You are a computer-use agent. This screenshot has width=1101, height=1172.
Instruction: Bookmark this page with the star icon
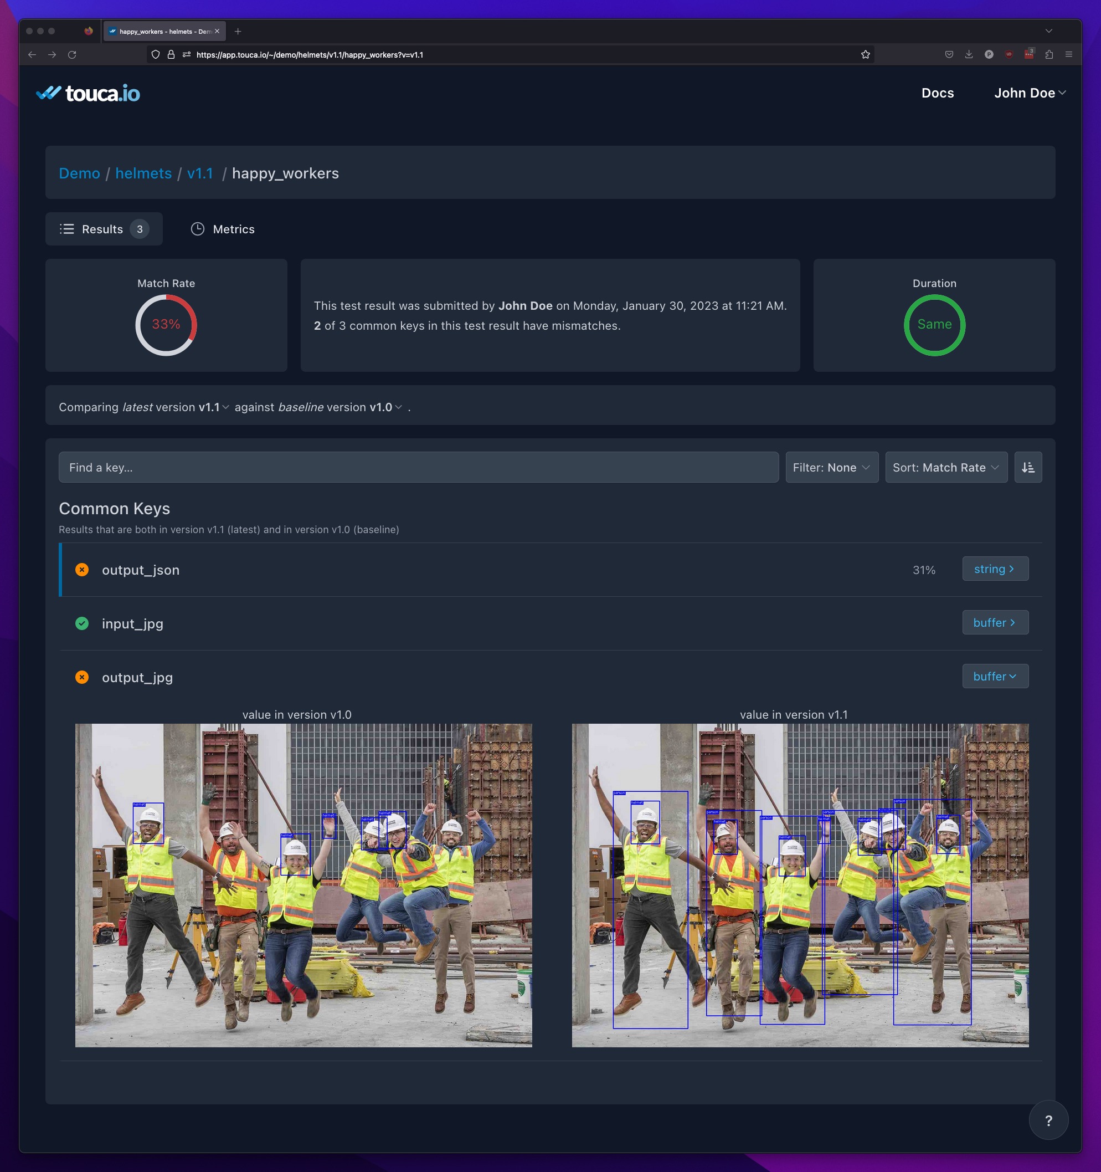point(865,55)
